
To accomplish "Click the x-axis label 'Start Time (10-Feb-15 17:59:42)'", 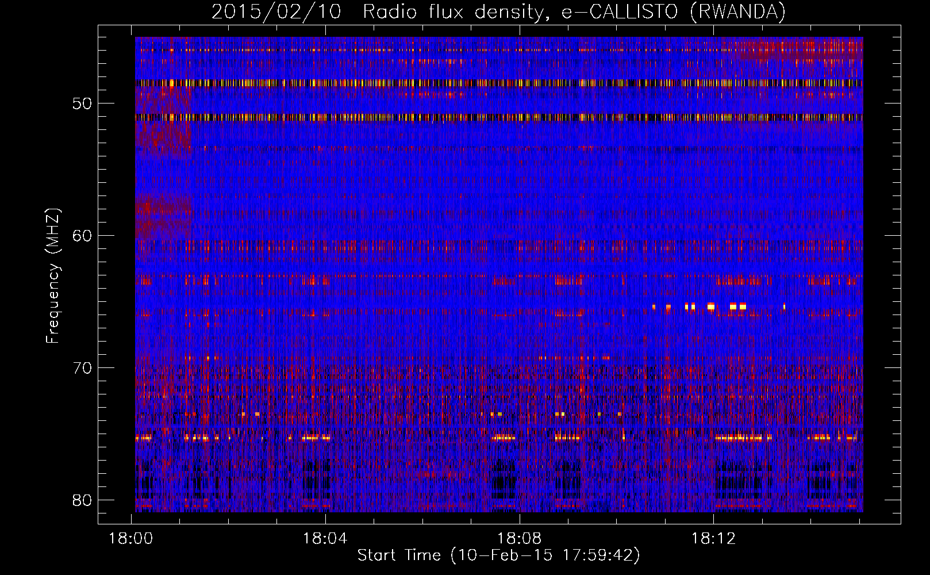I will pyautogui.click(x=499, y=555).
